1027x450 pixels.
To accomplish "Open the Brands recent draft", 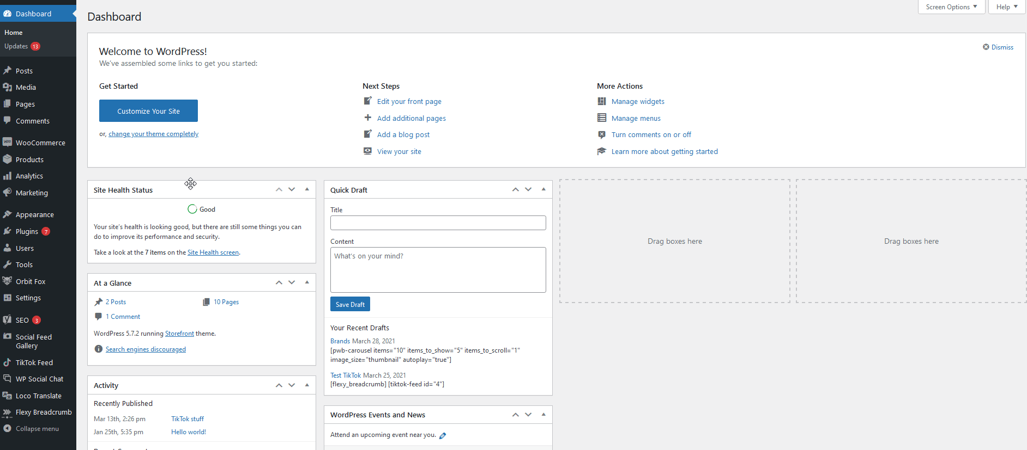I will click(340, 341).
